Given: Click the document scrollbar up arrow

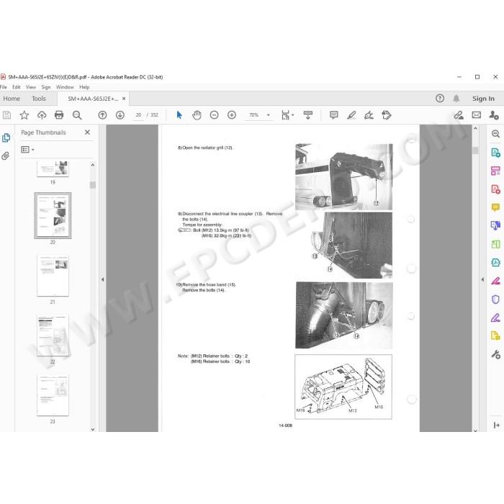Looking at the screenshot, I should tap(475, 129).
